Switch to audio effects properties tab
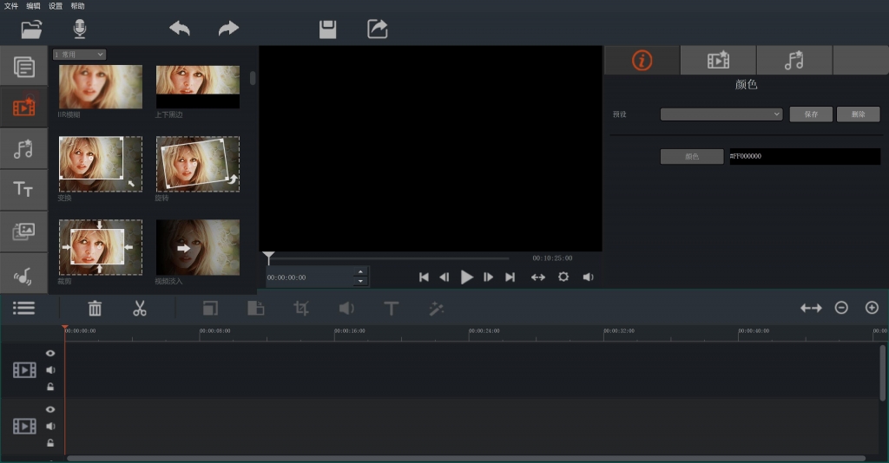 (x=794, y=60)
